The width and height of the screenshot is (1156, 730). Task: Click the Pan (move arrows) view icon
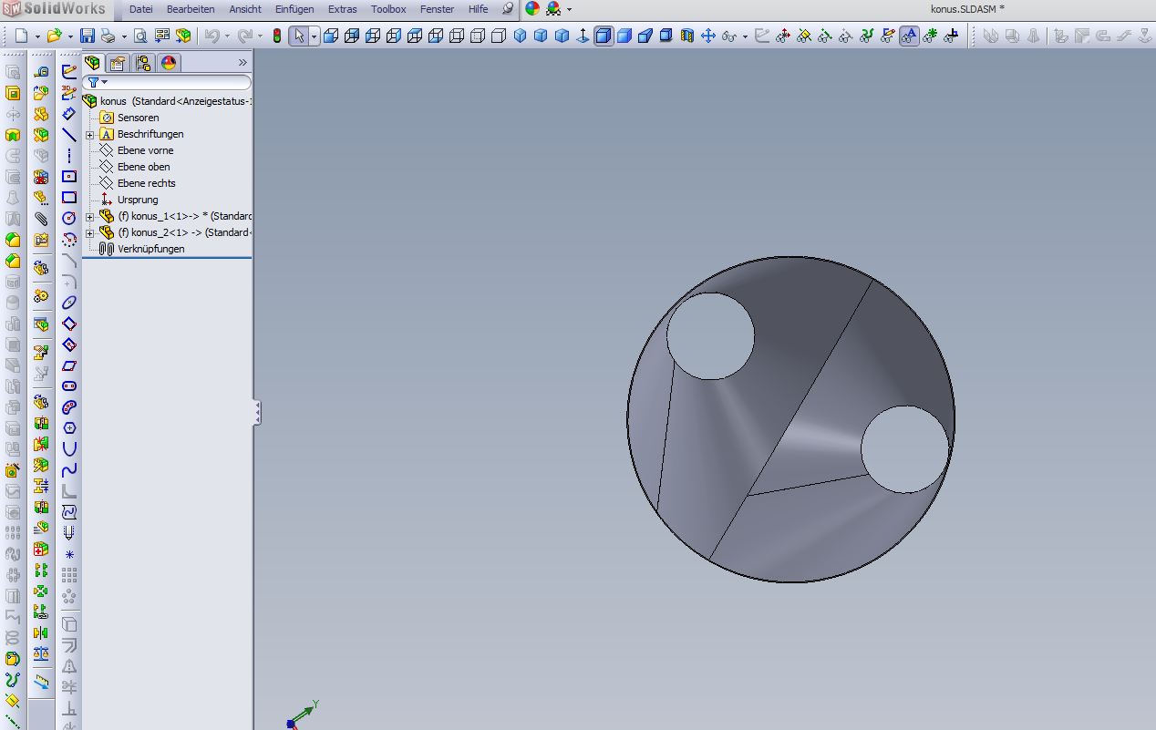click(x=707, y=36)
